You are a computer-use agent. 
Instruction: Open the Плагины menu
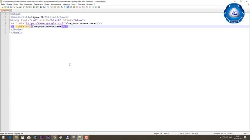pyautogui.click(x=82, y=4)
